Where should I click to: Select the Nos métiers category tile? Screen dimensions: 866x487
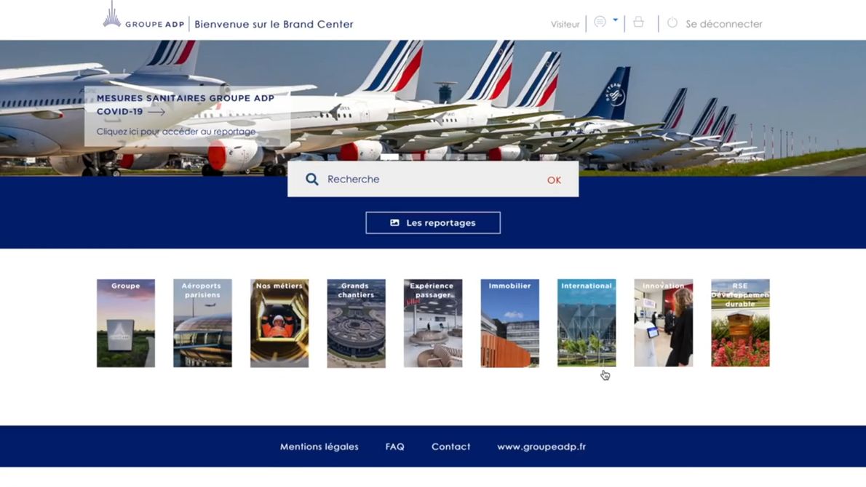tap(279, 323)
